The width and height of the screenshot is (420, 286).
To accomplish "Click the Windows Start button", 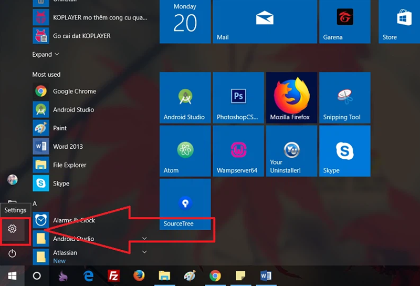I will click(x=12, y=275).
